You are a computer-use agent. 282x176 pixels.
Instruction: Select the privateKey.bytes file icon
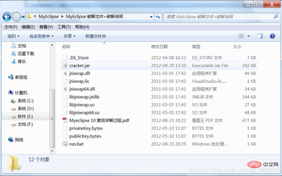tap(65, 128)
